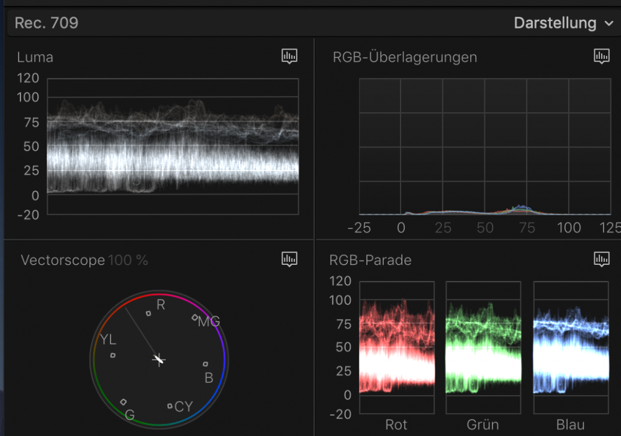Viewport: 621px width, 436px height.
Task: Open the RGB-Überlagerungen scope settings icon
Action: (x=601, y=56)
